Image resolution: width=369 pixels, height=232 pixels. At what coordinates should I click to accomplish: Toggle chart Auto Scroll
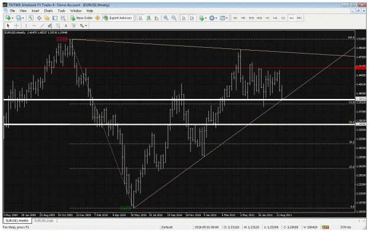click(x=184, y=18)
